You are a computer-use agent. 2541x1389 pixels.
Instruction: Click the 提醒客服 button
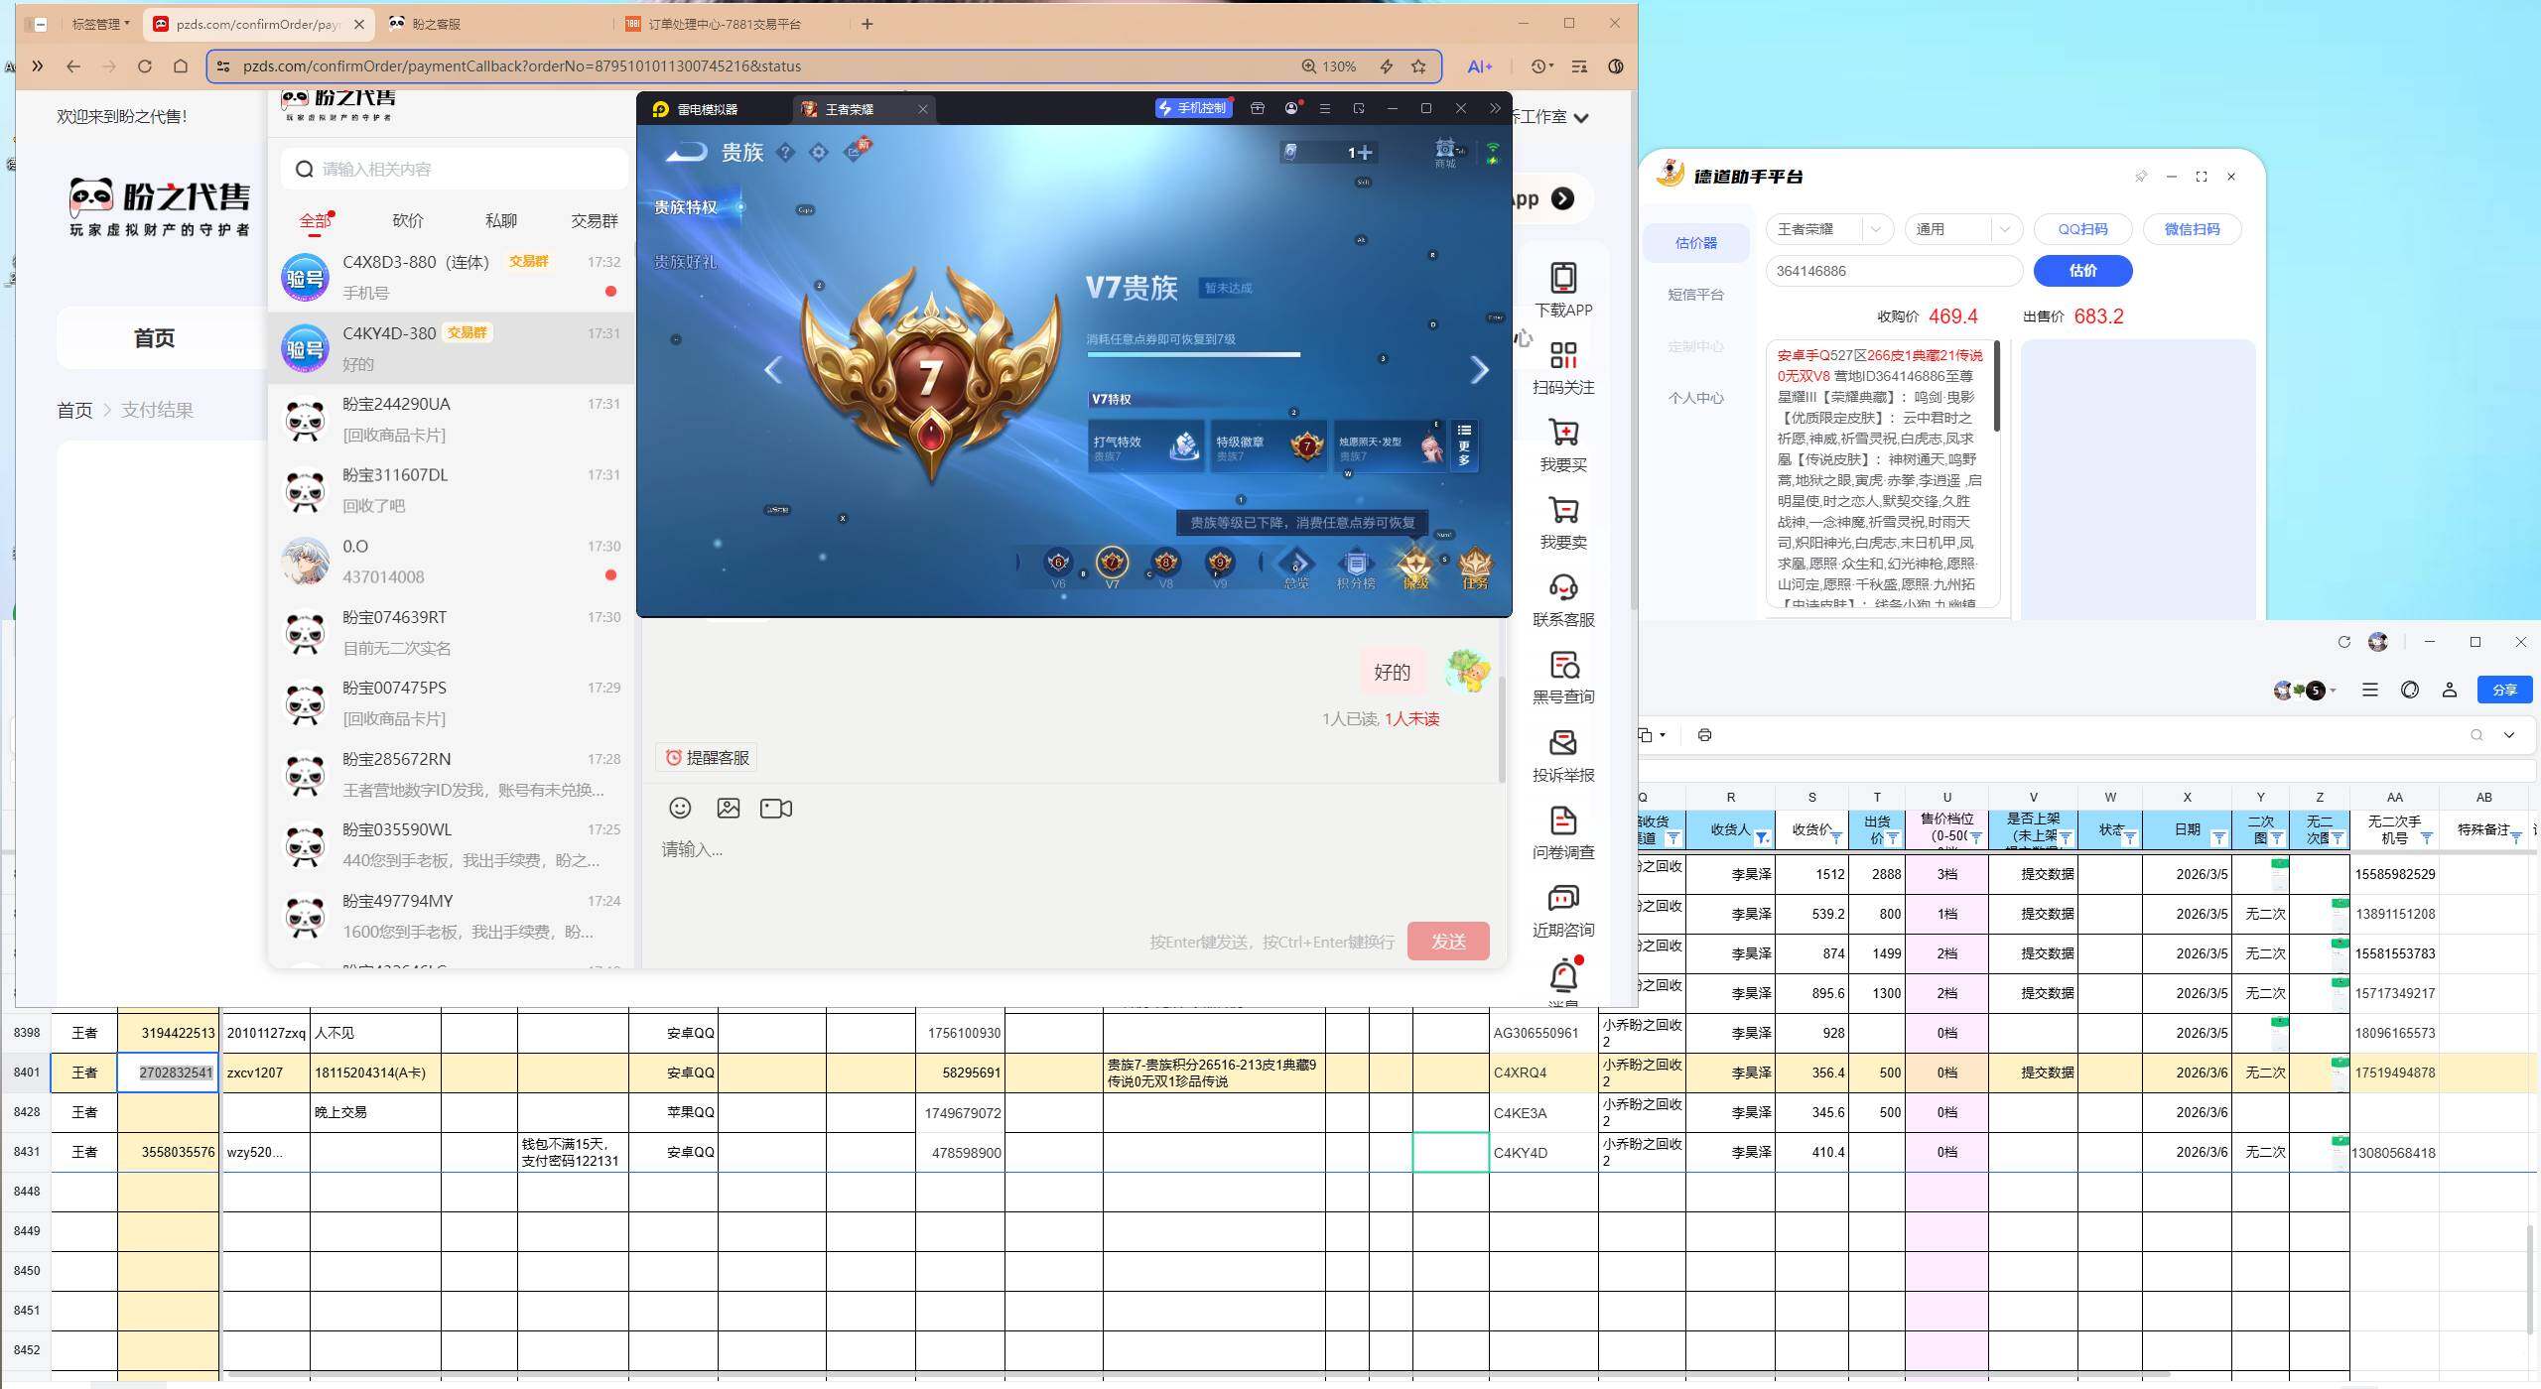707,758
